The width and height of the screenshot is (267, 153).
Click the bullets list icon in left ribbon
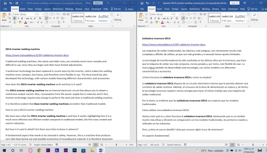(46, 14)
